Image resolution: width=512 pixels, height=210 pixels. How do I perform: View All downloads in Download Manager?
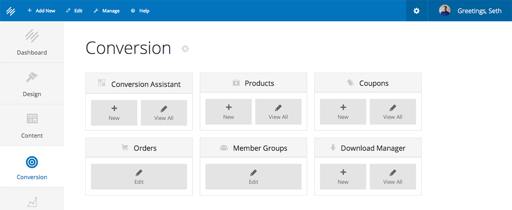[x=393, y=177]
